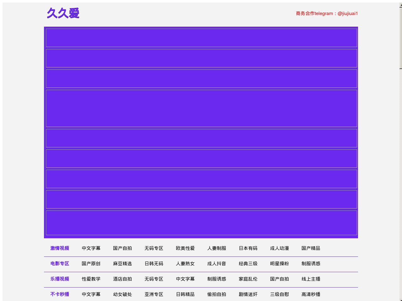Open the 日韩无码 link

click(x=154, y=263)
